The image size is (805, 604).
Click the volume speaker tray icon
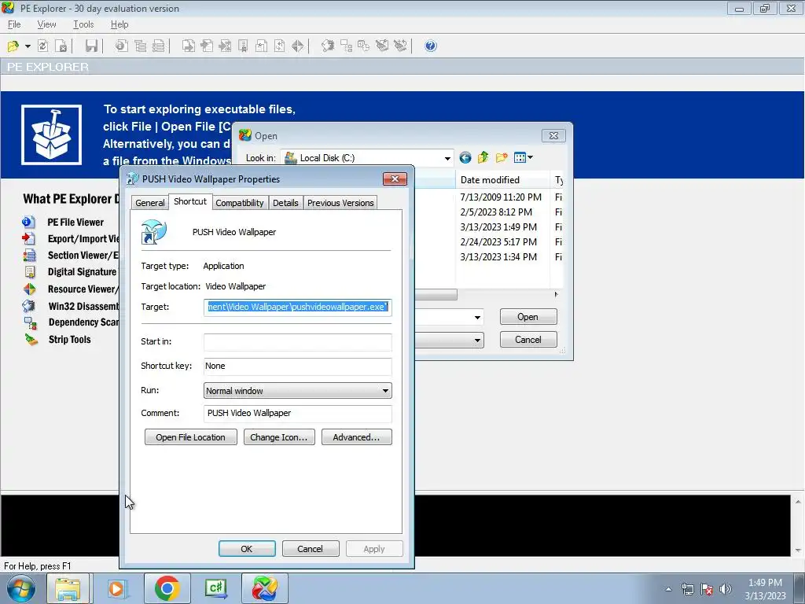[x=726, y=588]
